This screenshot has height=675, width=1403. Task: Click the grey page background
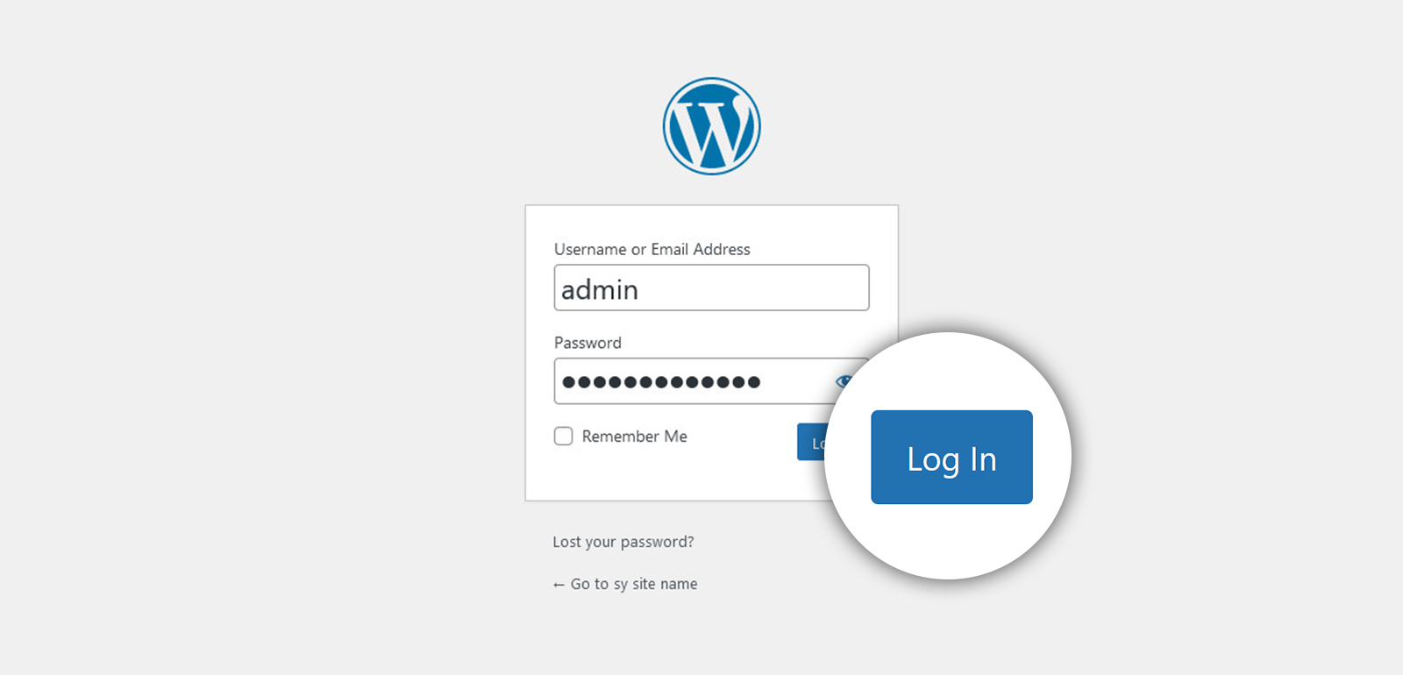tap(263, 351)
